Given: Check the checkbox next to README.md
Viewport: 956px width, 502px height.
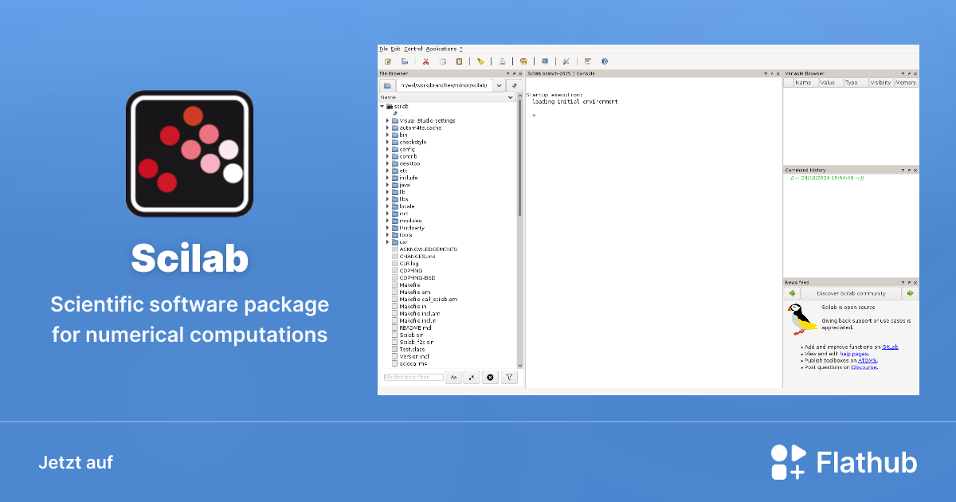Looking at the screenshot, I should 394,327.
